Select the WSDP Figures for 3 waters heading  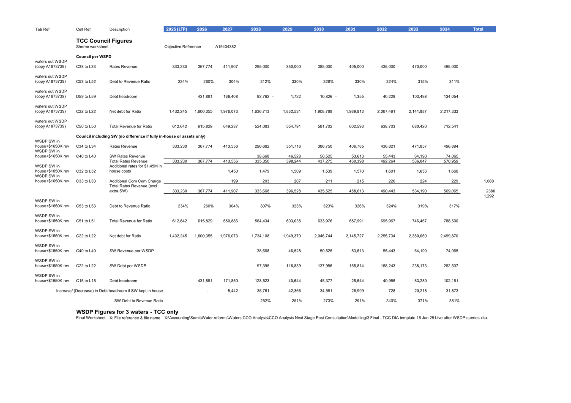pyautogui.click(x=127, y=312)
